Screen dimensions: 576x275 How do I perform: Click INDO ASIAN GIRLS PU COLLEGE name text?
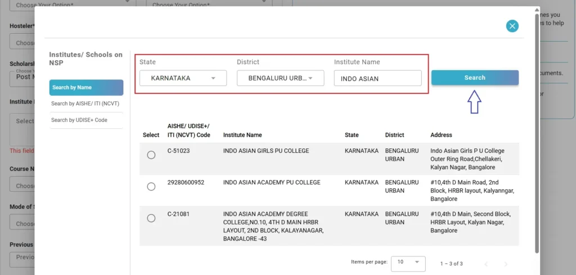click(x=266, y=151)
